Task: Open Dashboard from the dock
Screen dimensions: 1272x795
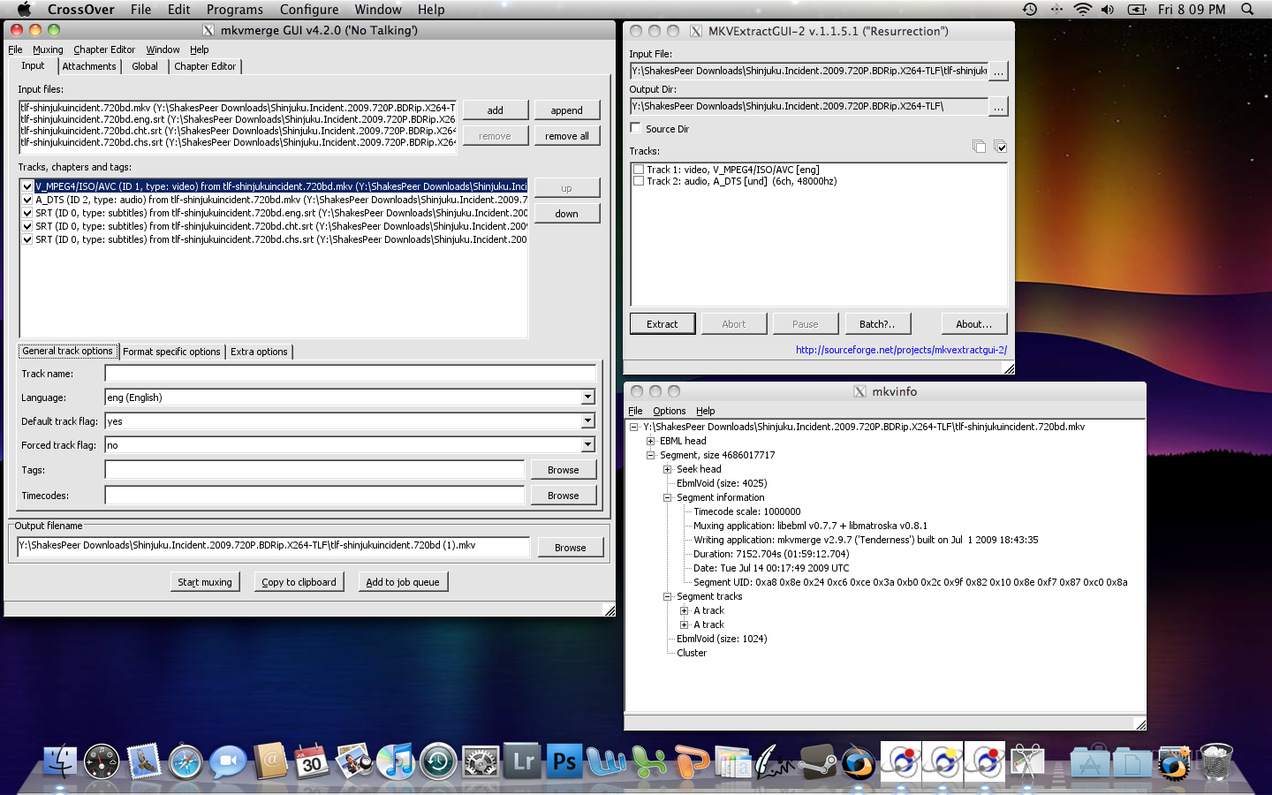Action: [102, 761]
